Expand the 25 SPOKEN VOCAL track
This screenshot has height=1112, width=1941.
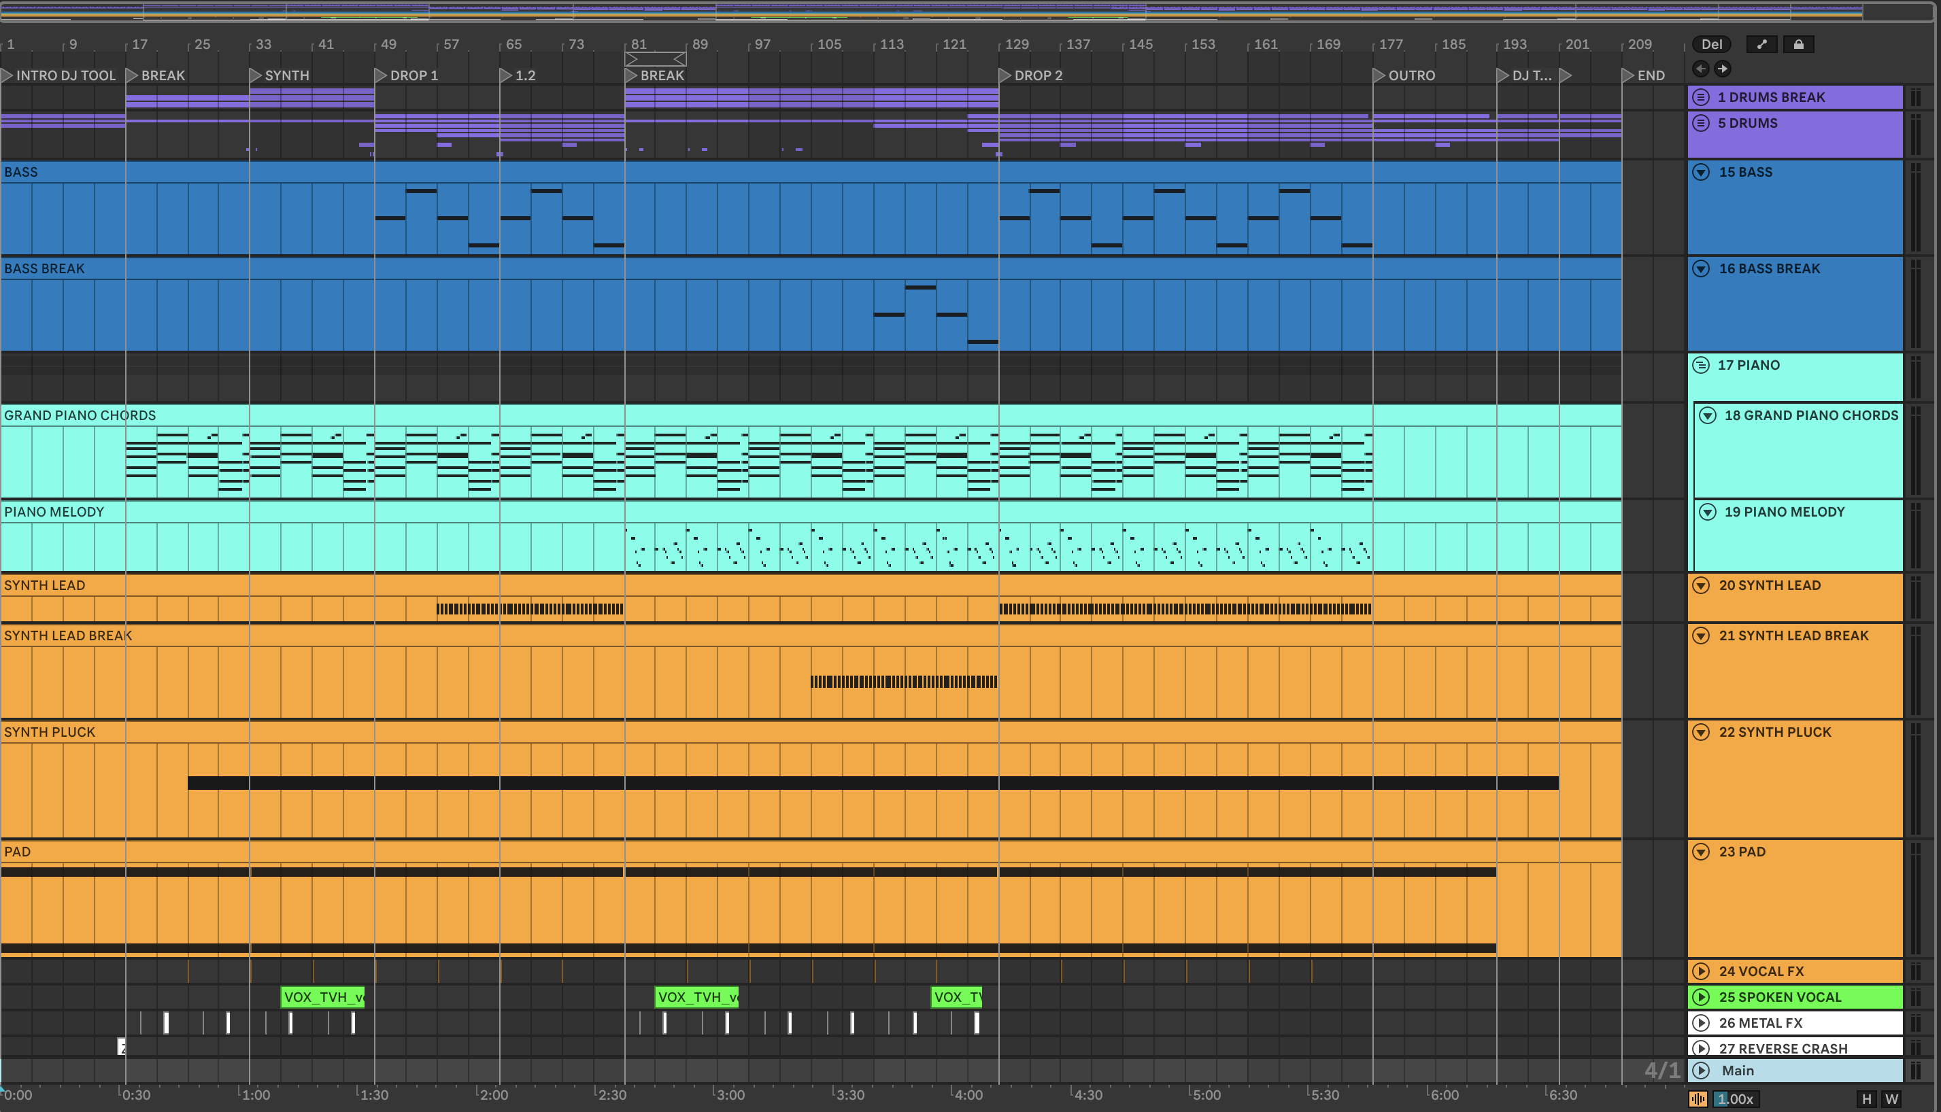1700,996
